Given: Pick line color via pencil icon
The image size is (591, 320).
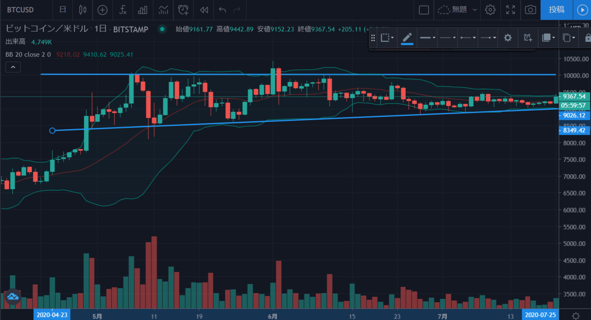Looking at the screenshot, I should point(407,37).
